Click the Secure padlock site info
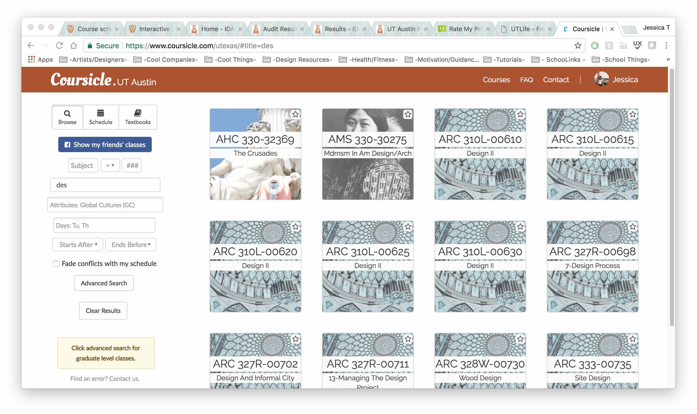 (x=103, y=46)
